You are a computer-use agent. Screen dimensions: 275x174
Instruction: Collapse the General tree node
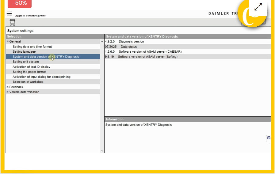click(8, 42)
